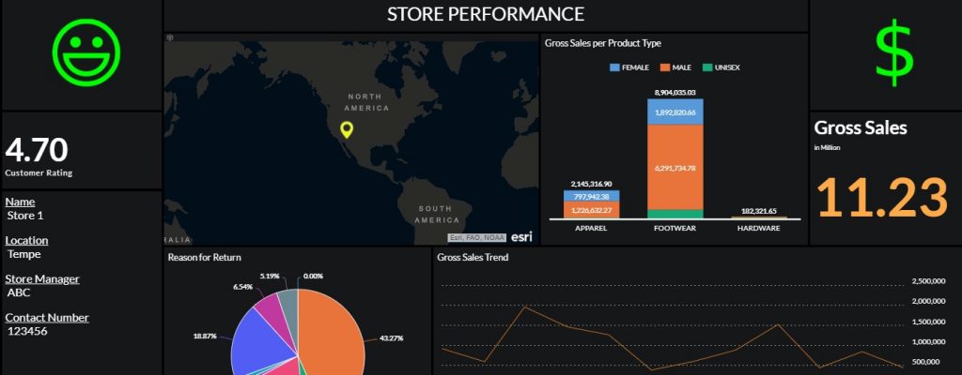Viewport: 962px width, 375px height.
Task: Click the Store 1 value
Action: click(x=25, y=216)
